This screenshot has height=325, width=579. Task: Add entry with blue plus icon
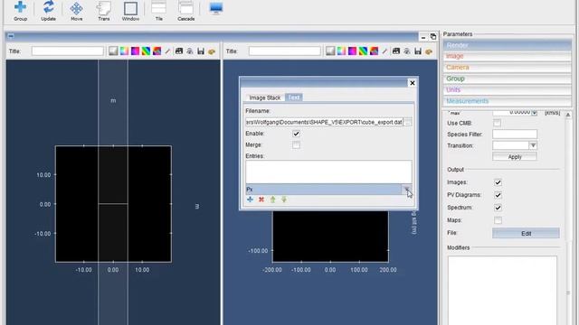pyautogui.click(x=250, y=200)
